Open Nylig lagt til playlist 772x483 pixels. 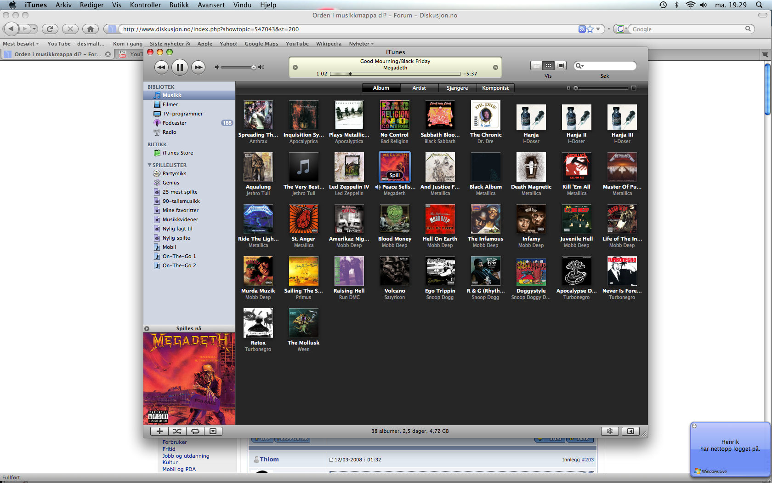coord(189,229)
